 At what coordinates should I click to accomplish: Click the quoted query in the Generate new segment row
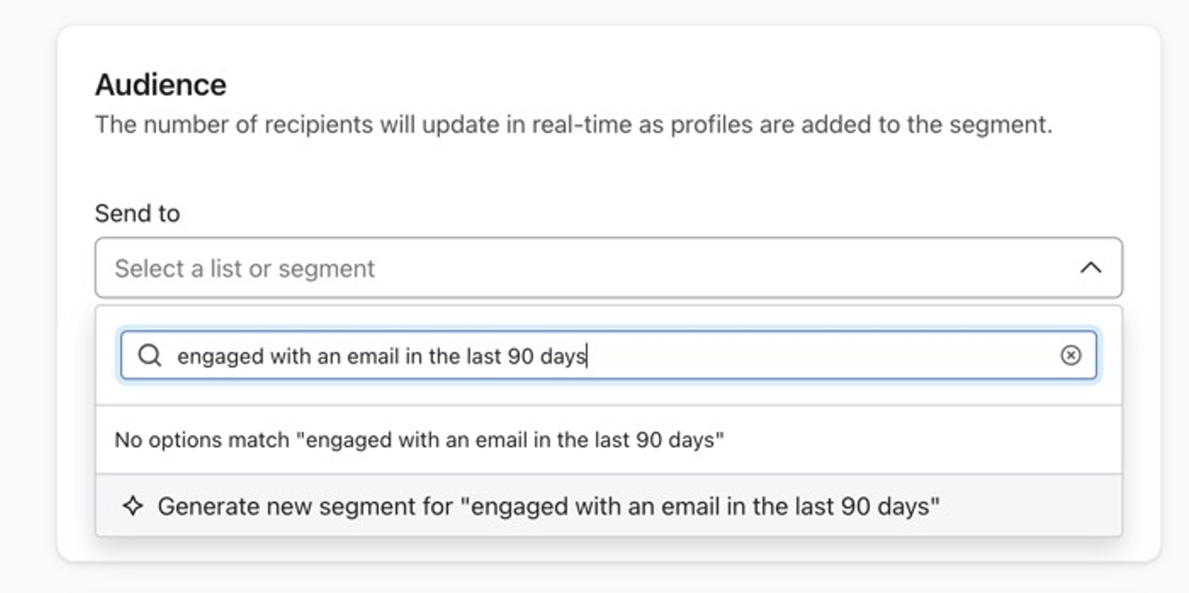(x=700, y=506)
